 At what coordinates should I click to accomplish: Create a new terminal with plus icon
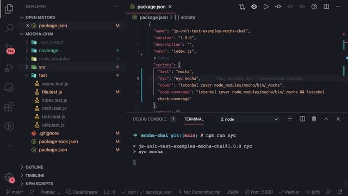click(290, 119)
